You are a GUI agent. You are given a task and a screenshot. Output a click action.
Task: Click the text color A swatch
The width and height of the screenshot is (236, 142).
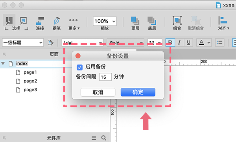(201, 42)
